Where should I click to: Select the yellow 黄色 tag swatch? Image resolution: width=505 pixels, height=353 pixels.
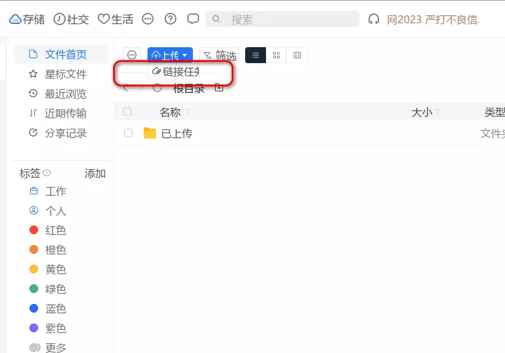click(34, 269)
